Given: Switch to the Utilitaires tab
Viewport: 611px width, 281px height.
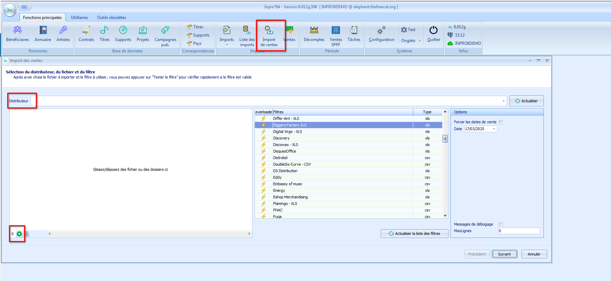Looking at the screenshot, I should [79, 18].
